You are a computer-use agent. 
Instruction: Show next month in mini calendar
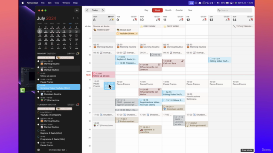(78, 18)
